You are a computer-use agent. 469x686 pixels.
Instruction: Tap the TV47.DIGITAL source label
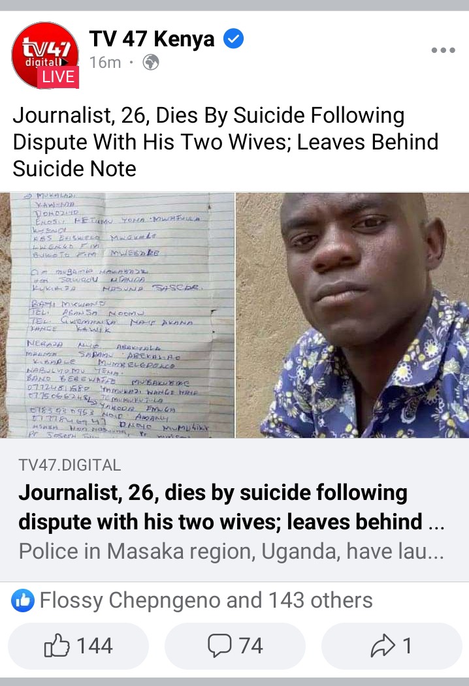(70, 465)
